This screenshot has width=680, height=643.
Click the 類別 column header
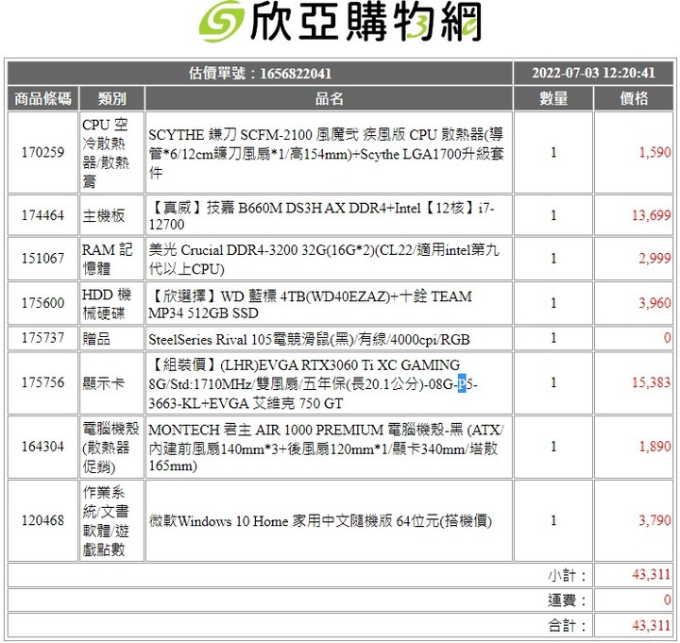tap(111, 98)
